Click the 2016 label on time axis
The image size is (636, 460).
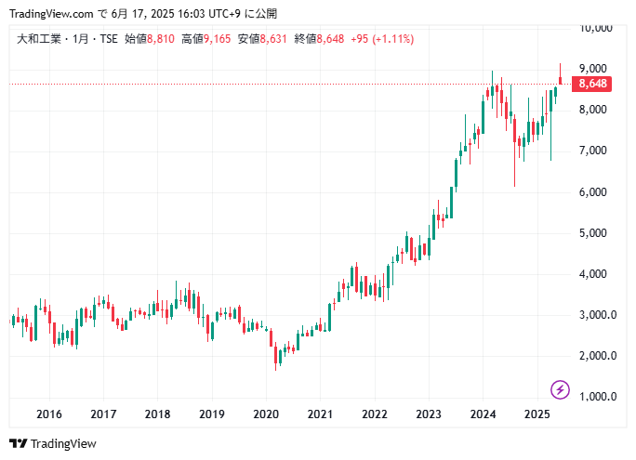pos(49,414)
